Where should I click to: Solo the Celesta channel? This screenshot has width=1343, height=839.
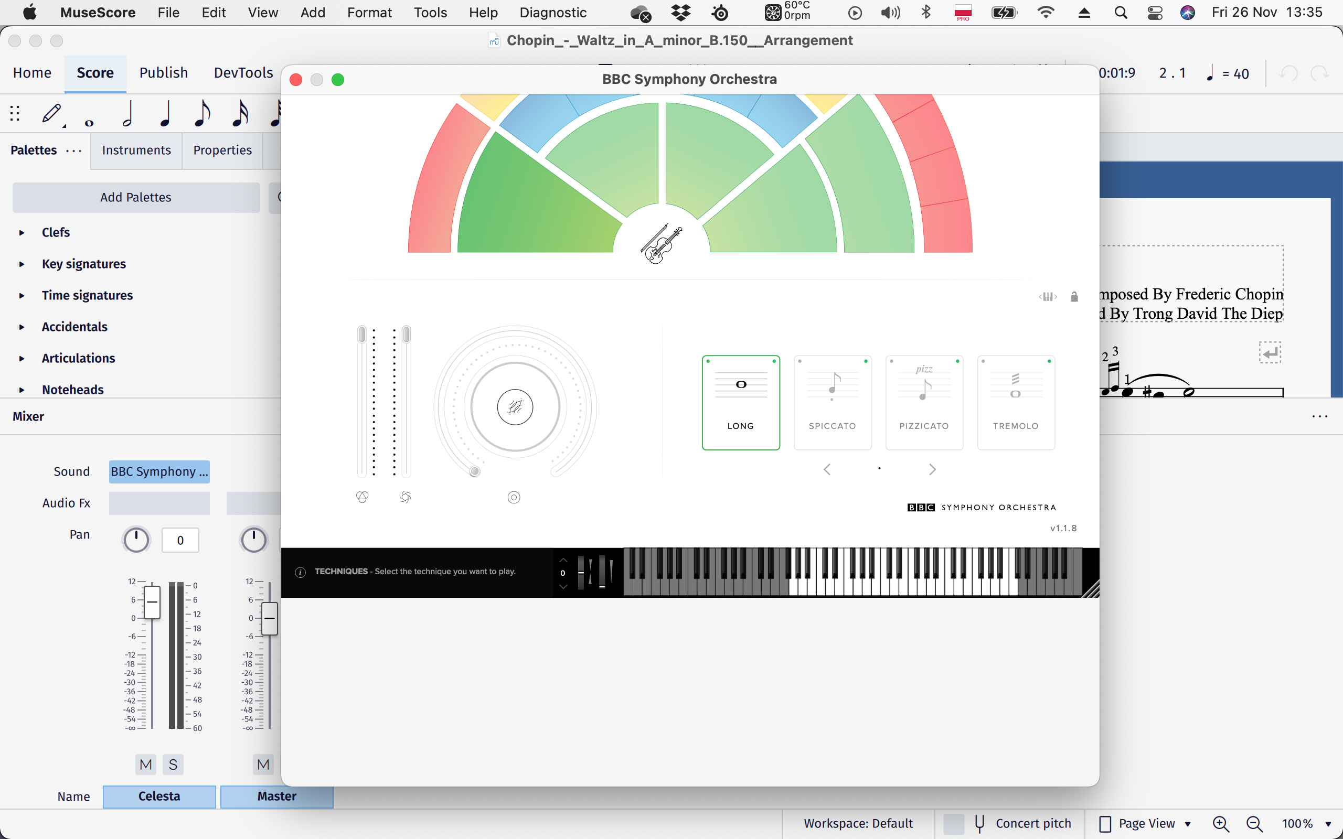pos(173,764)
